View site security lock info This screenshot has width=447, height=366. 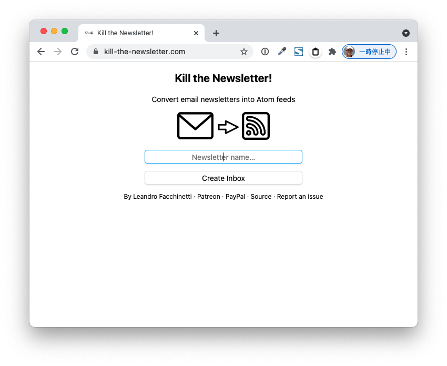pos(96,52)
